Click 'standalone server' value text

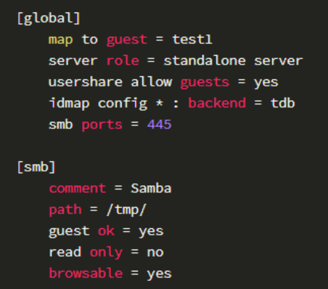233,61
